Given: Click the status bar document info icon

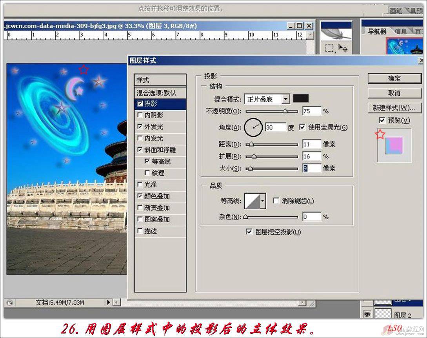Looking at the screenshot, I should coord(9,303).
